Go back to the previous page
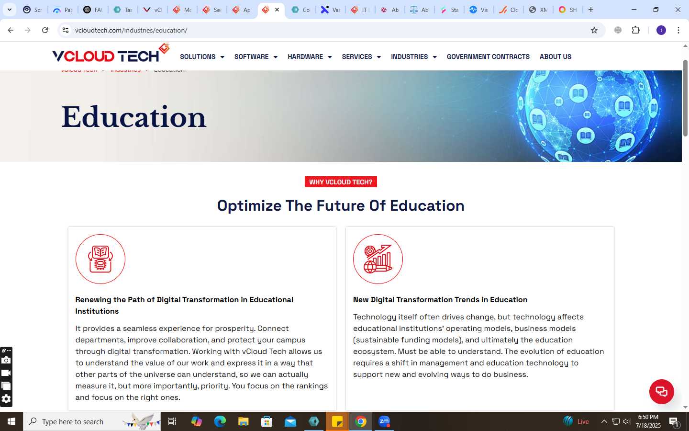The width and height of the screenshot is (689, 431). click(11, 30)
